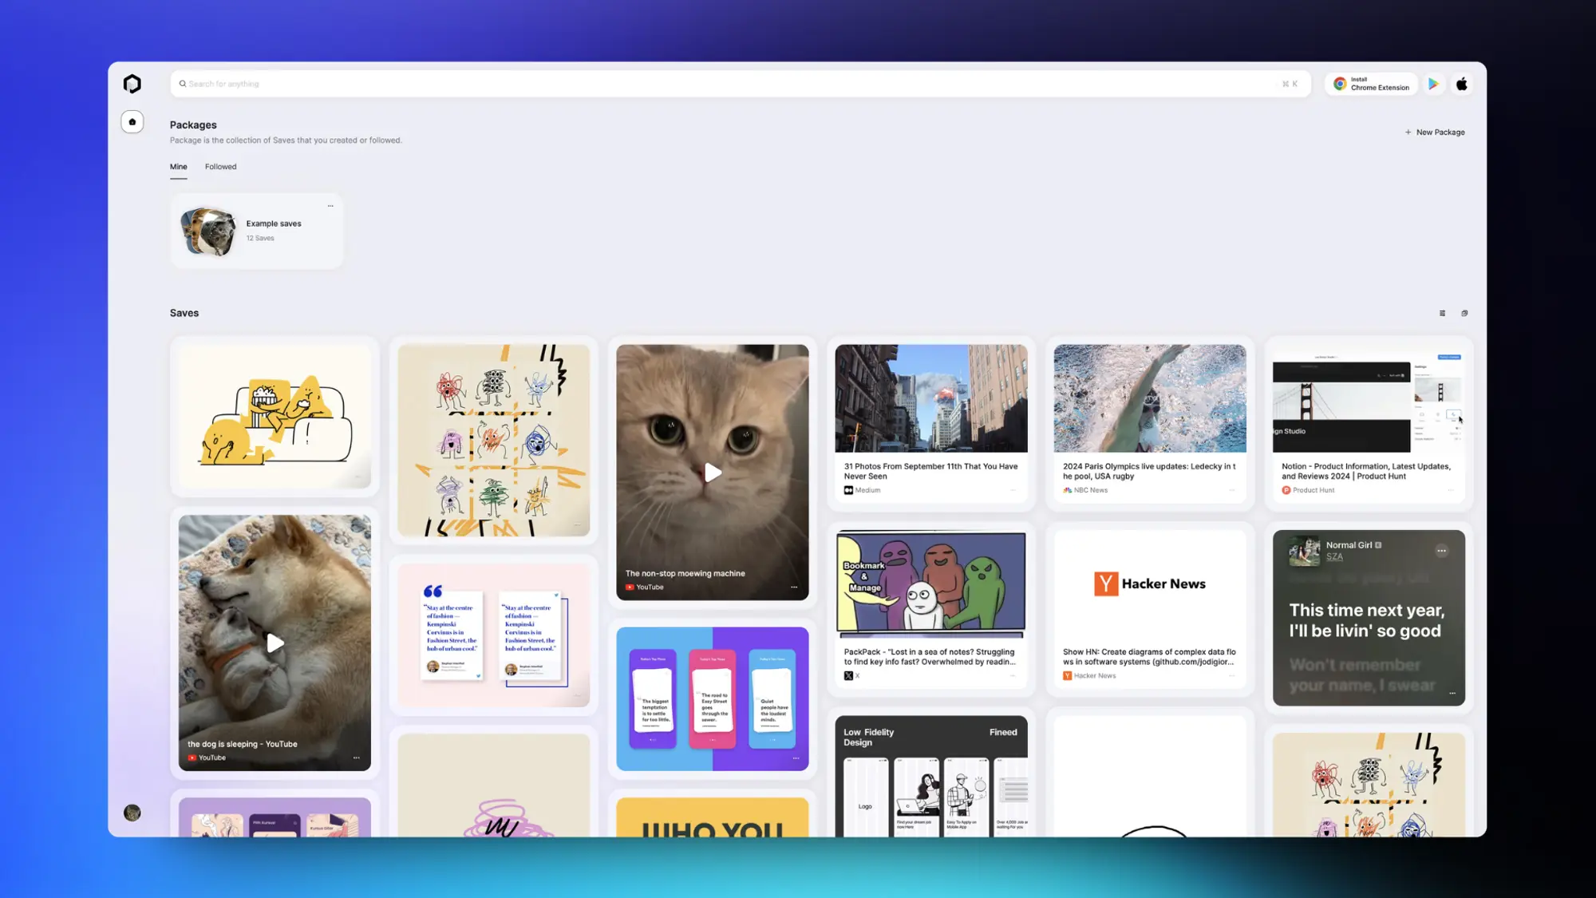Screen dimensions: 1596x898
Task: Click YouTube icon on moewing machine card
Action: pos(630,587)
